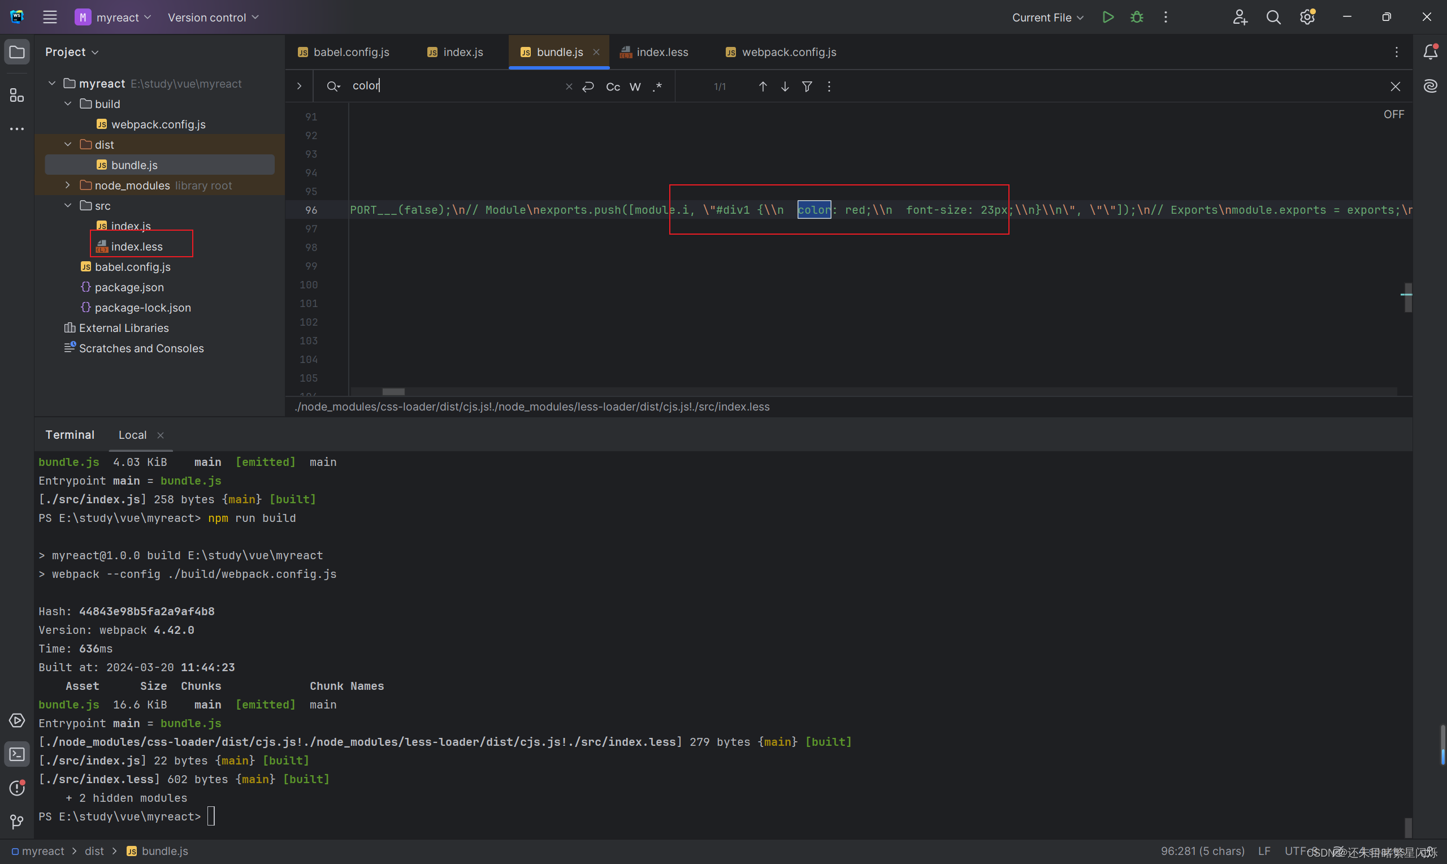Open the Notifications bell icon
Viewport: 1447px width, 864px height.
coord(1430,52)
